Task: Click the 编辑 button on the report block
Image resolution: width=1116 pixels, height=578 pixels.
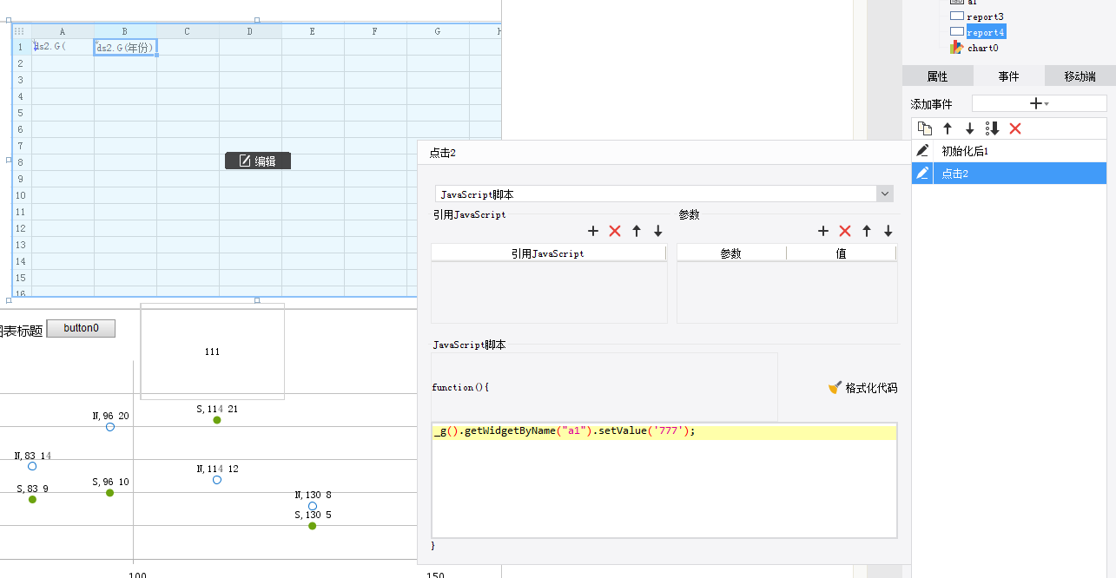Action: 258,161
